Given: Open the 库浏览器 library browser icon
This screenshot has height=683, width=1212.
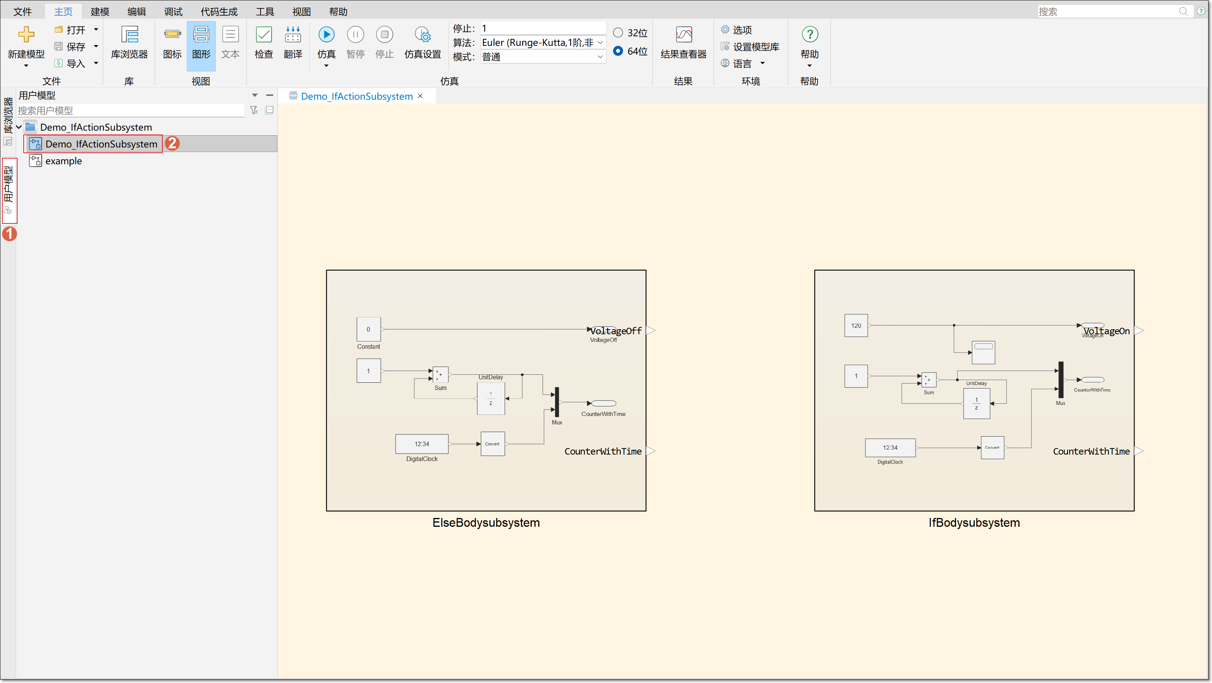Looking at the screenshot, I should [129, 35].
